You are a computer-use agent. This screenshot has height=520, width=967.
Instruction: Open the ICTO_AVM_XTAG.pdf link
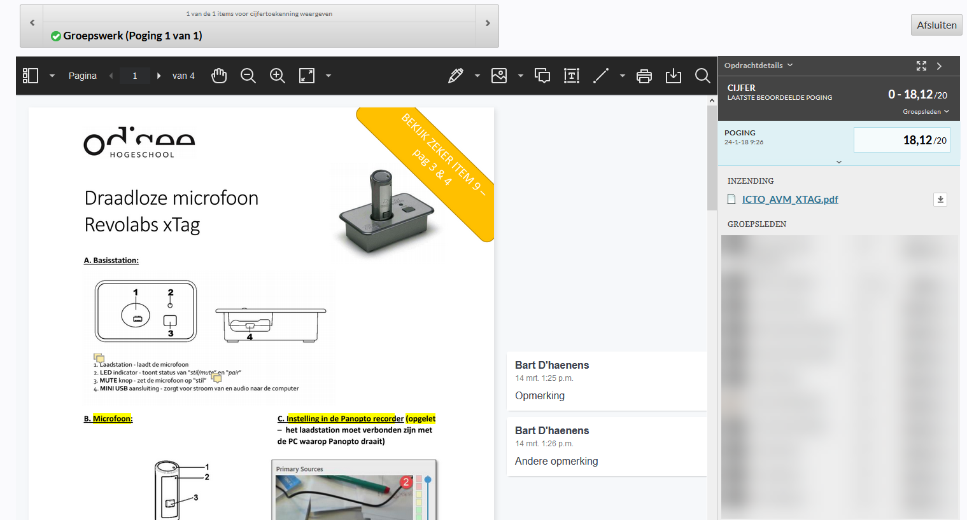coord(790,200)
